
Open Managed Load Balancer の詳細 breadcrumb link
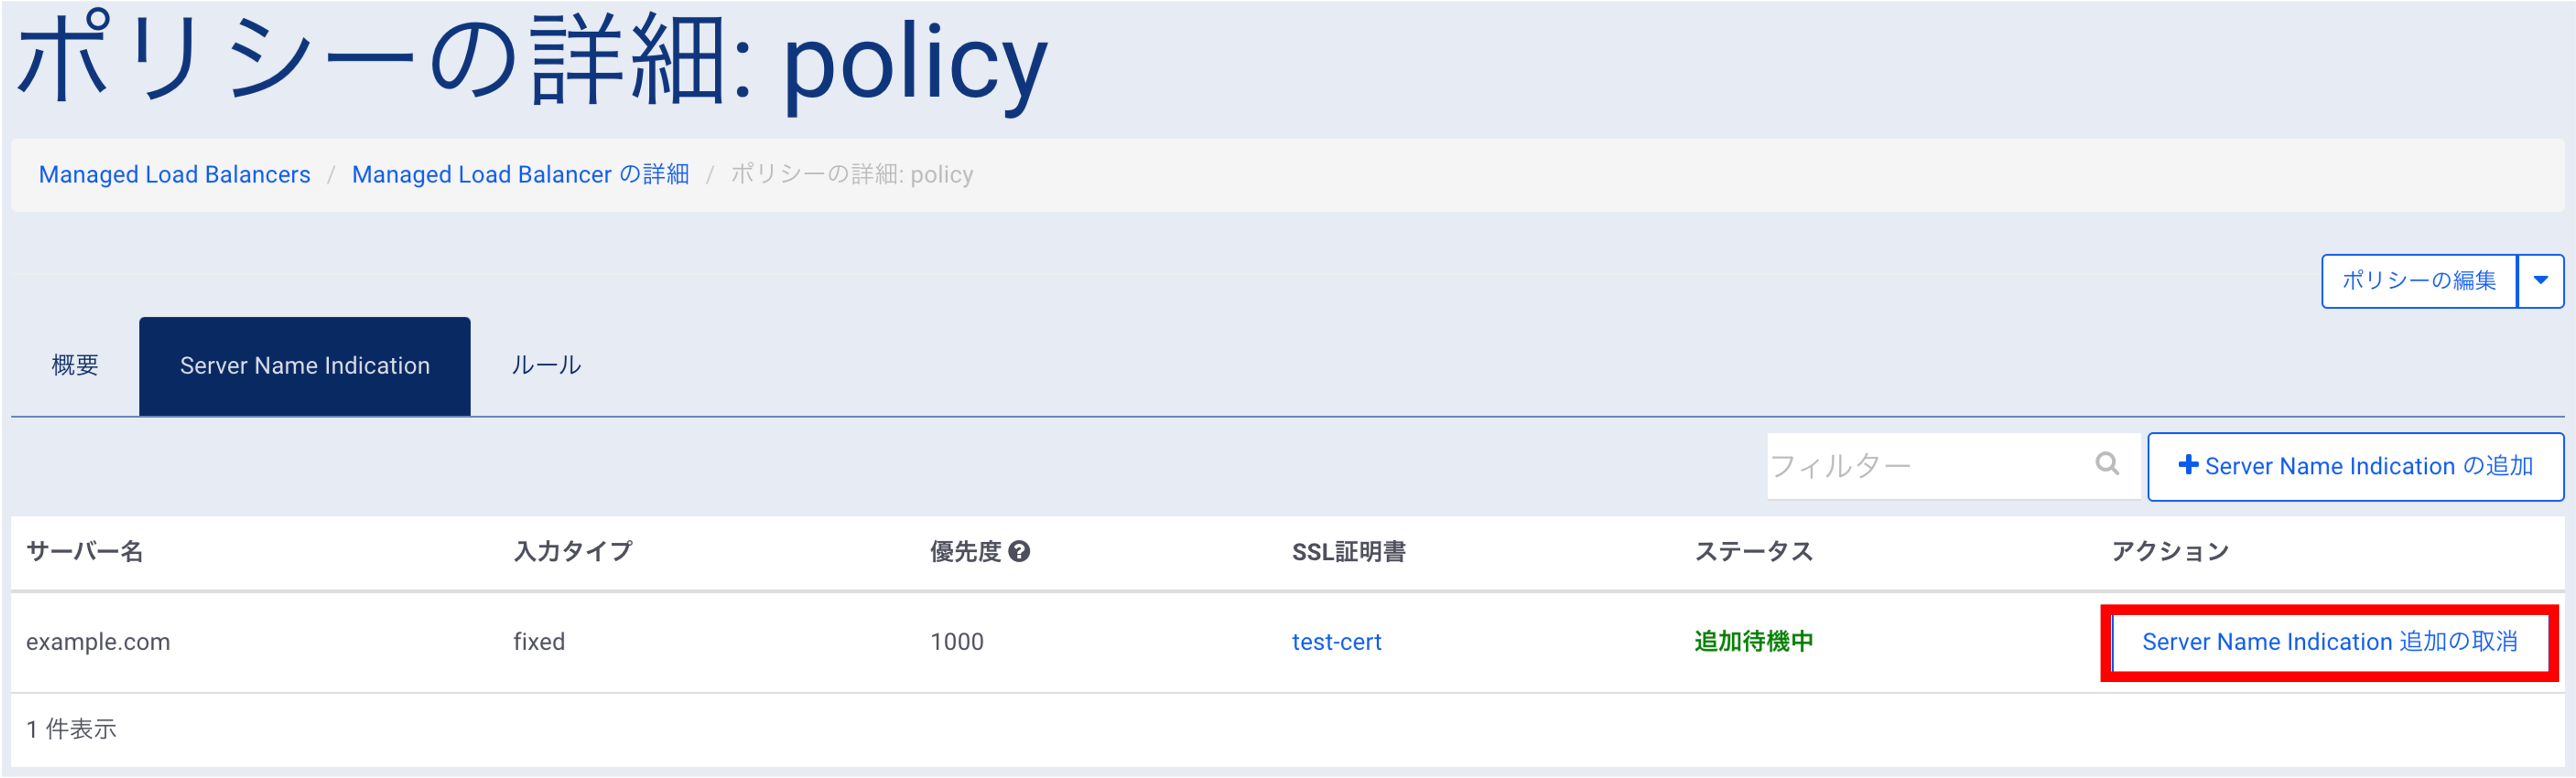tap(520, 175)
